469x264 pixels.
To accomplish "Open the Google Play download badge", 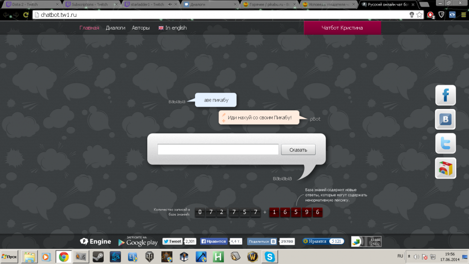I will click(x=137, y=241).
